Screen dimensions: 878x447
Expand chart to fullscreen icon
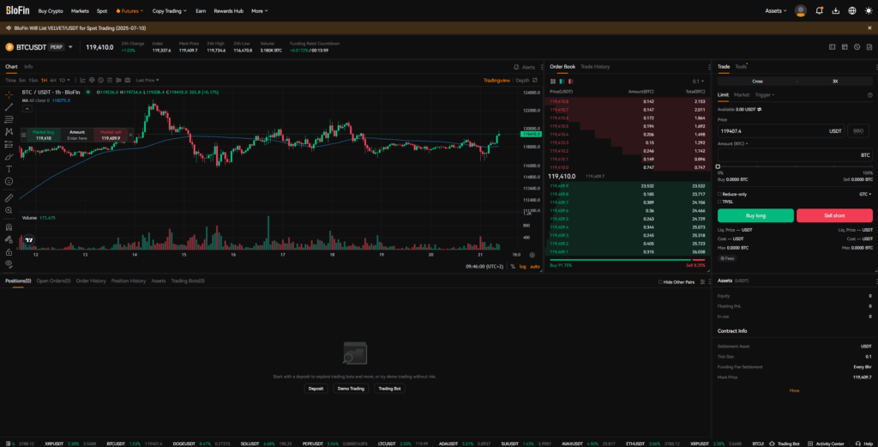pos(535,80)
